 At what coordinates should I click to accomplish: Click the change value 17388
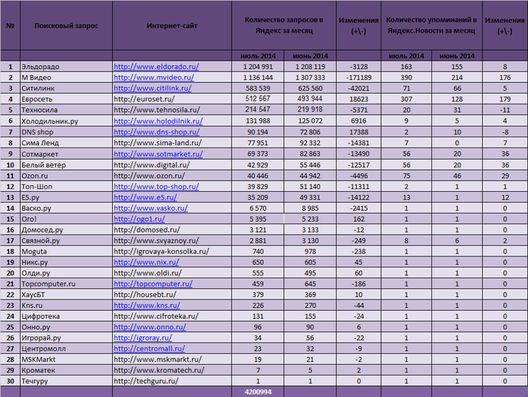(x=358, y=132)
